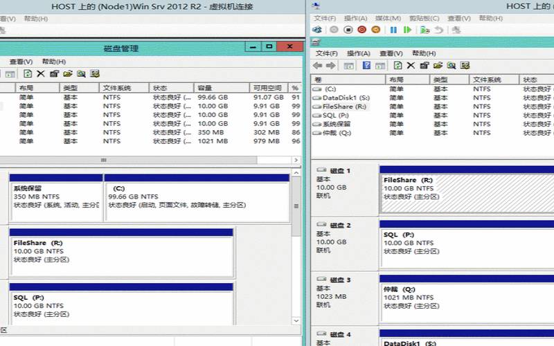Click the 979 MB free space cell
This screenshot has height=346, width=554.
click(267, 141)
